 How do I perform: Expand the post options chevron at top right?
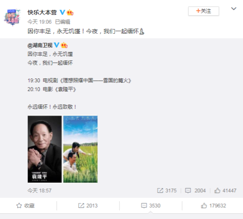pos(234,9)
